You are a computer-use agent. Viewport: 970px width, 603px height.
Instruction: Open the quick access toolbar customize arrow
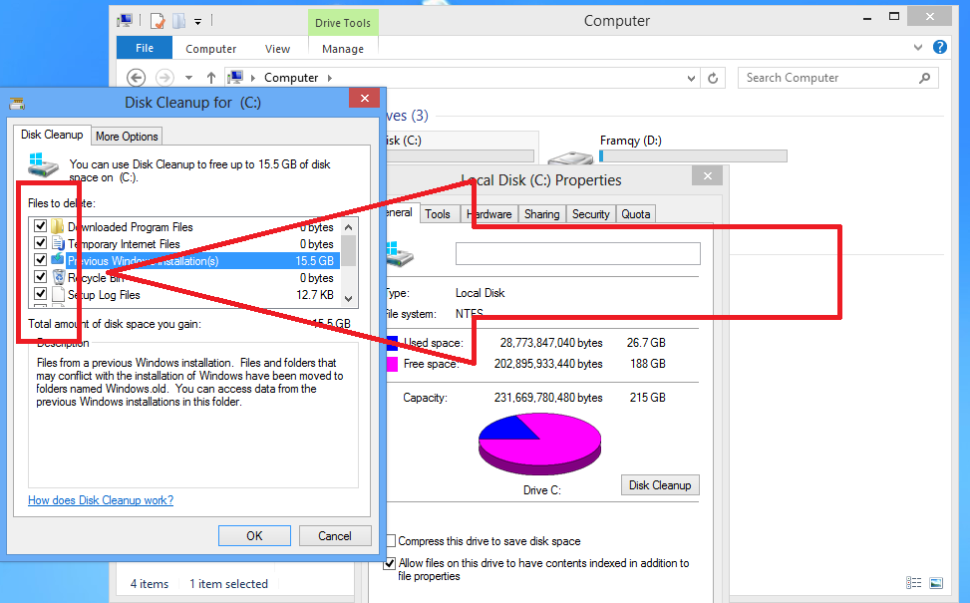point(198,22)
